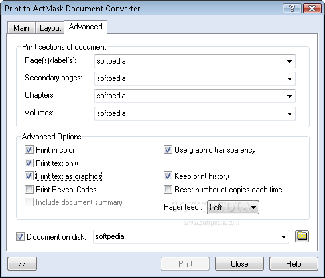Enable Print Reveal Codes option
The width and height of the screenshot is (325, 278).
(29, 190)
